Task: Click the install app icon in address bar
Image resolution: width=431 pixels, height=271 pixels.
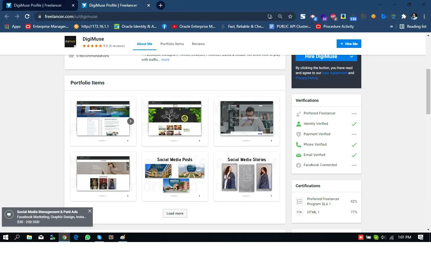Action: click(x=270, y=16)
